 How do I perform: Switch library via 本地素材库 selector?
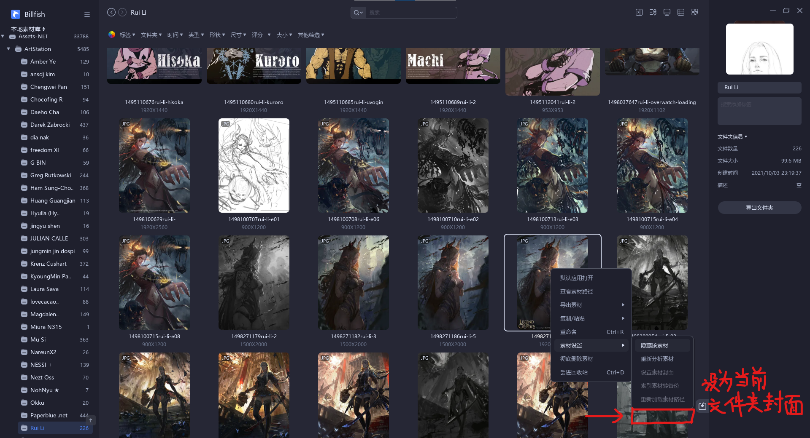click(28, 29)
